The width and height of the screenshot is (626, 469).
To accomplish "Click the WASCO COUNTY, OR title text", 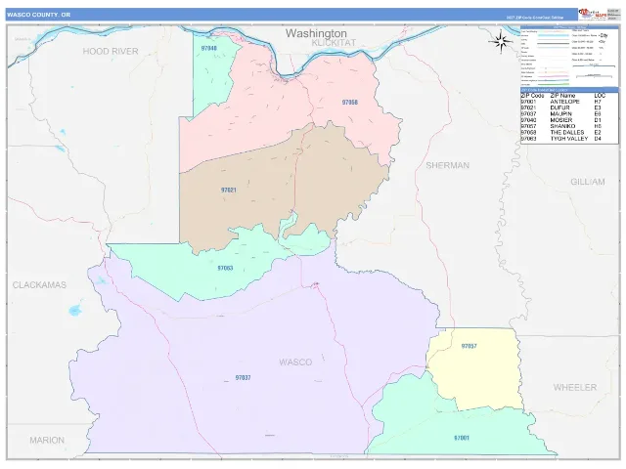I will (x=39, y=15).
